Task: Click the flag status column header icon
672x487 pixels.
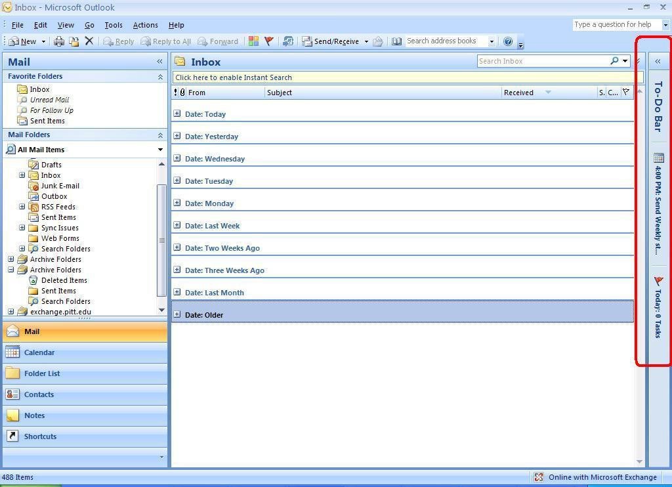Action: (x=626, y=92)
